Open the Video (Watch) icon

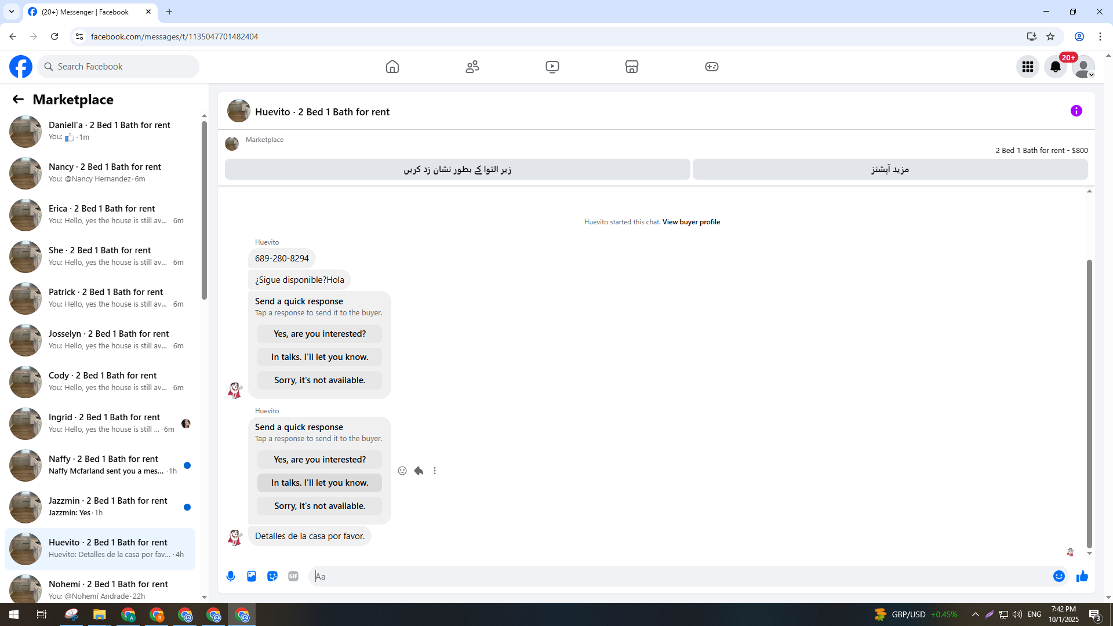click(552, 67)
